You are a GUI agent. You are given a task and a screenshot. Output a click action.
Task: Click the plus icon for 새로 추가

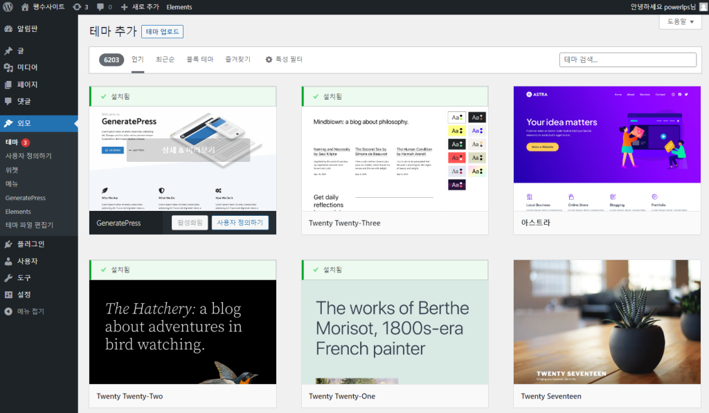[x=125, y=7]
